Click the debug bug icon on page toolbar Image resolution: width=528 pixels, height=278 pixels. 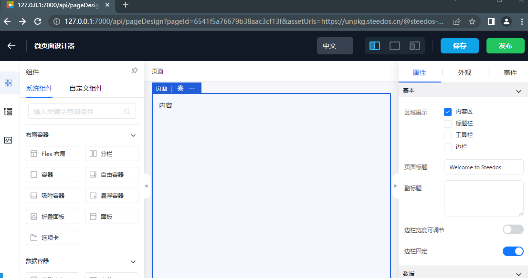click(180, 88)
